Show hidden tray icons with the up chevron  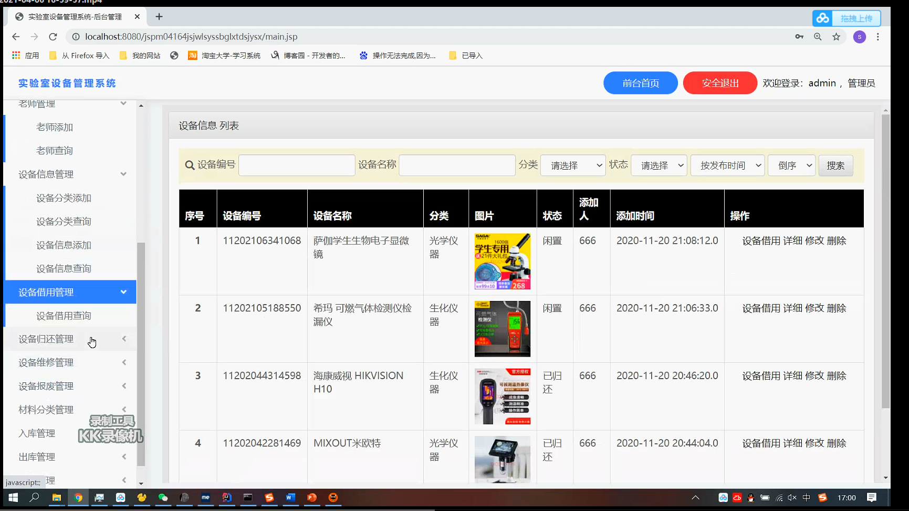(x=695, y=497)
